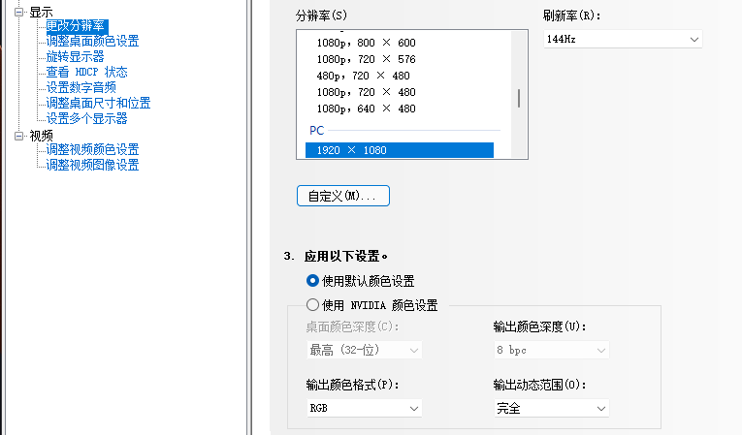This screenshot has width=742, height=435.
Task: Open 调整桌面颜色设置 in the sidebar
Action: (92, 41)
